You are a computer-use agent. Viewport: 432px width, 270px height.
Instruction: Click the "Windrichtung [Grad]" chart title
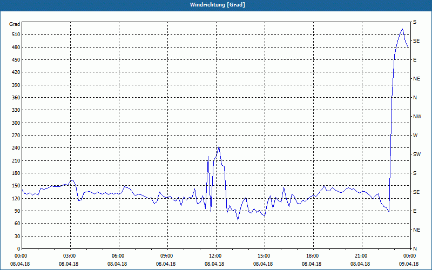218,5
